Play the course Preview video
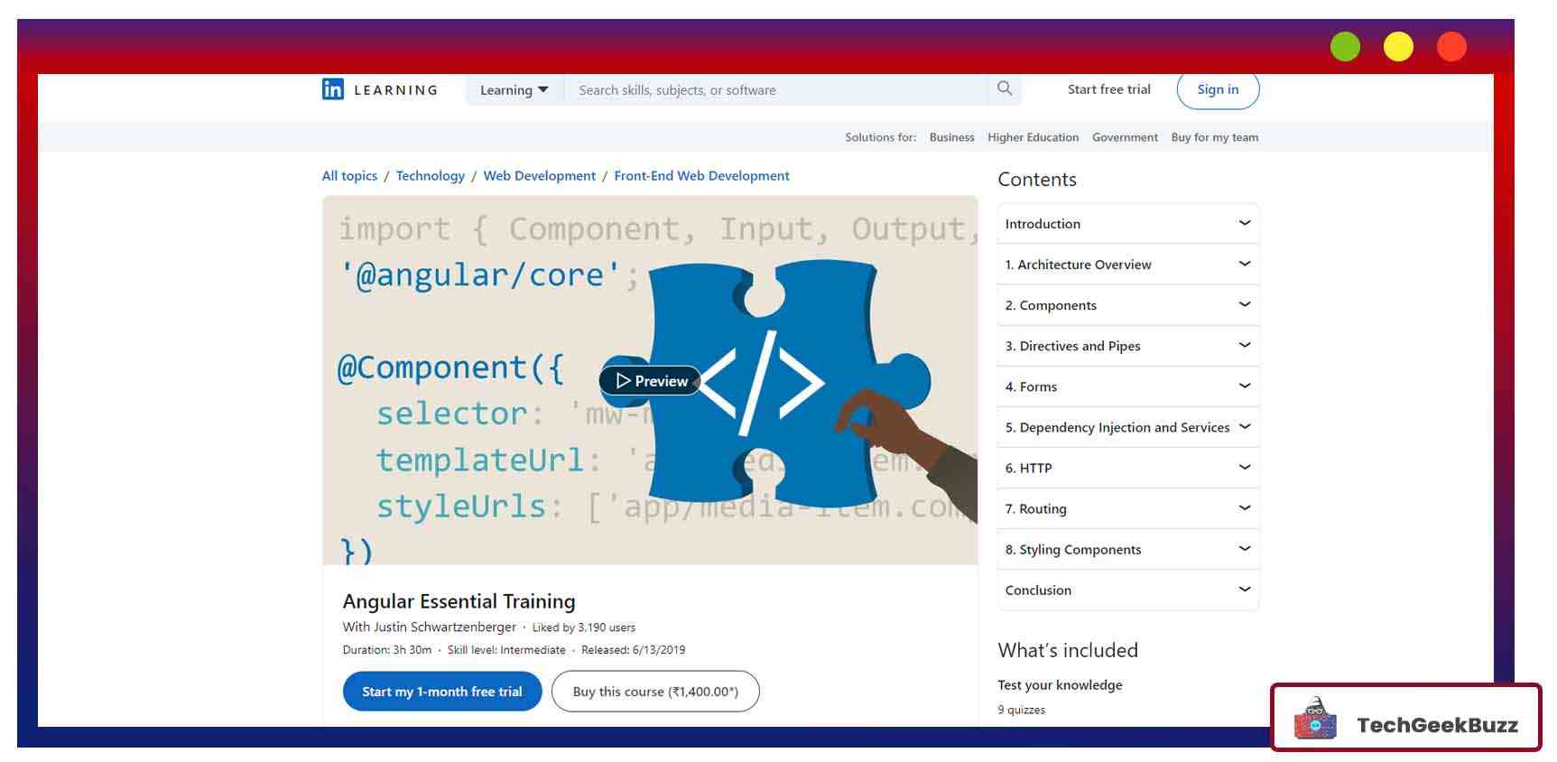Screen dimensions: 1557x762 pos(650,381)
